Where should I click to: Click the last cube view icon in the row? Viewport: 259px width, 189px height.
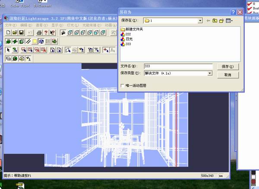tap(103, 32)
